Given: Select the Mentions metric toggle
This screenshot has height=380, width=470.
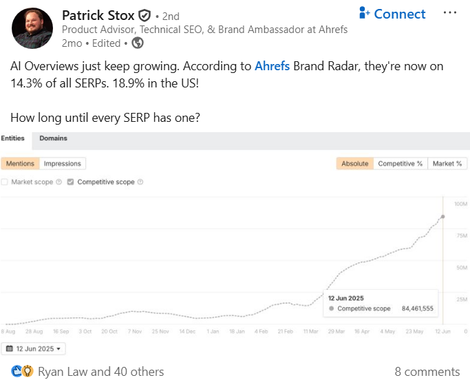Looking at the screenshot, I should point(20,163).
